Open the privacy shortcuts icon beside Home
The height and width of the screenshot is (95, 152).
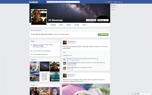(119, 2)
